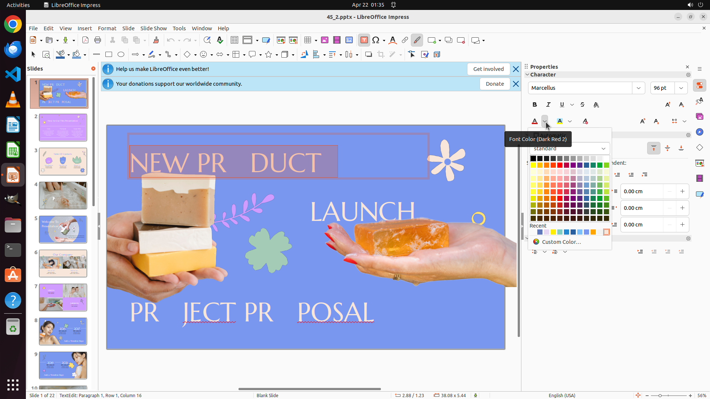Image resolution: width=710 pixels, height=399 pixels.
Task: Click Clear Direct Formatting icon in sidebar
Action: coord(585,122)
